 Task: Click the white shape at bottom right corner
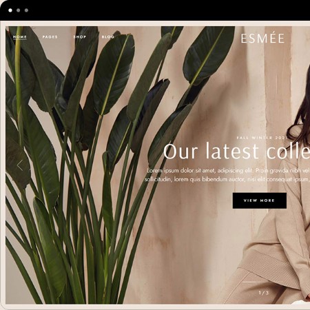[x=300, y=302]
